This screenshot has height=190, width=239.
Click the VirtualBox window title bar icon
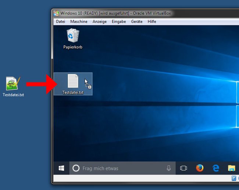pos(56,13)
